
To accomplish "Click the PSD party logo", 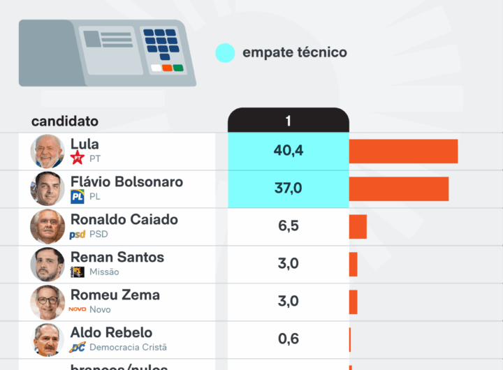I will [x=78, y=235].
